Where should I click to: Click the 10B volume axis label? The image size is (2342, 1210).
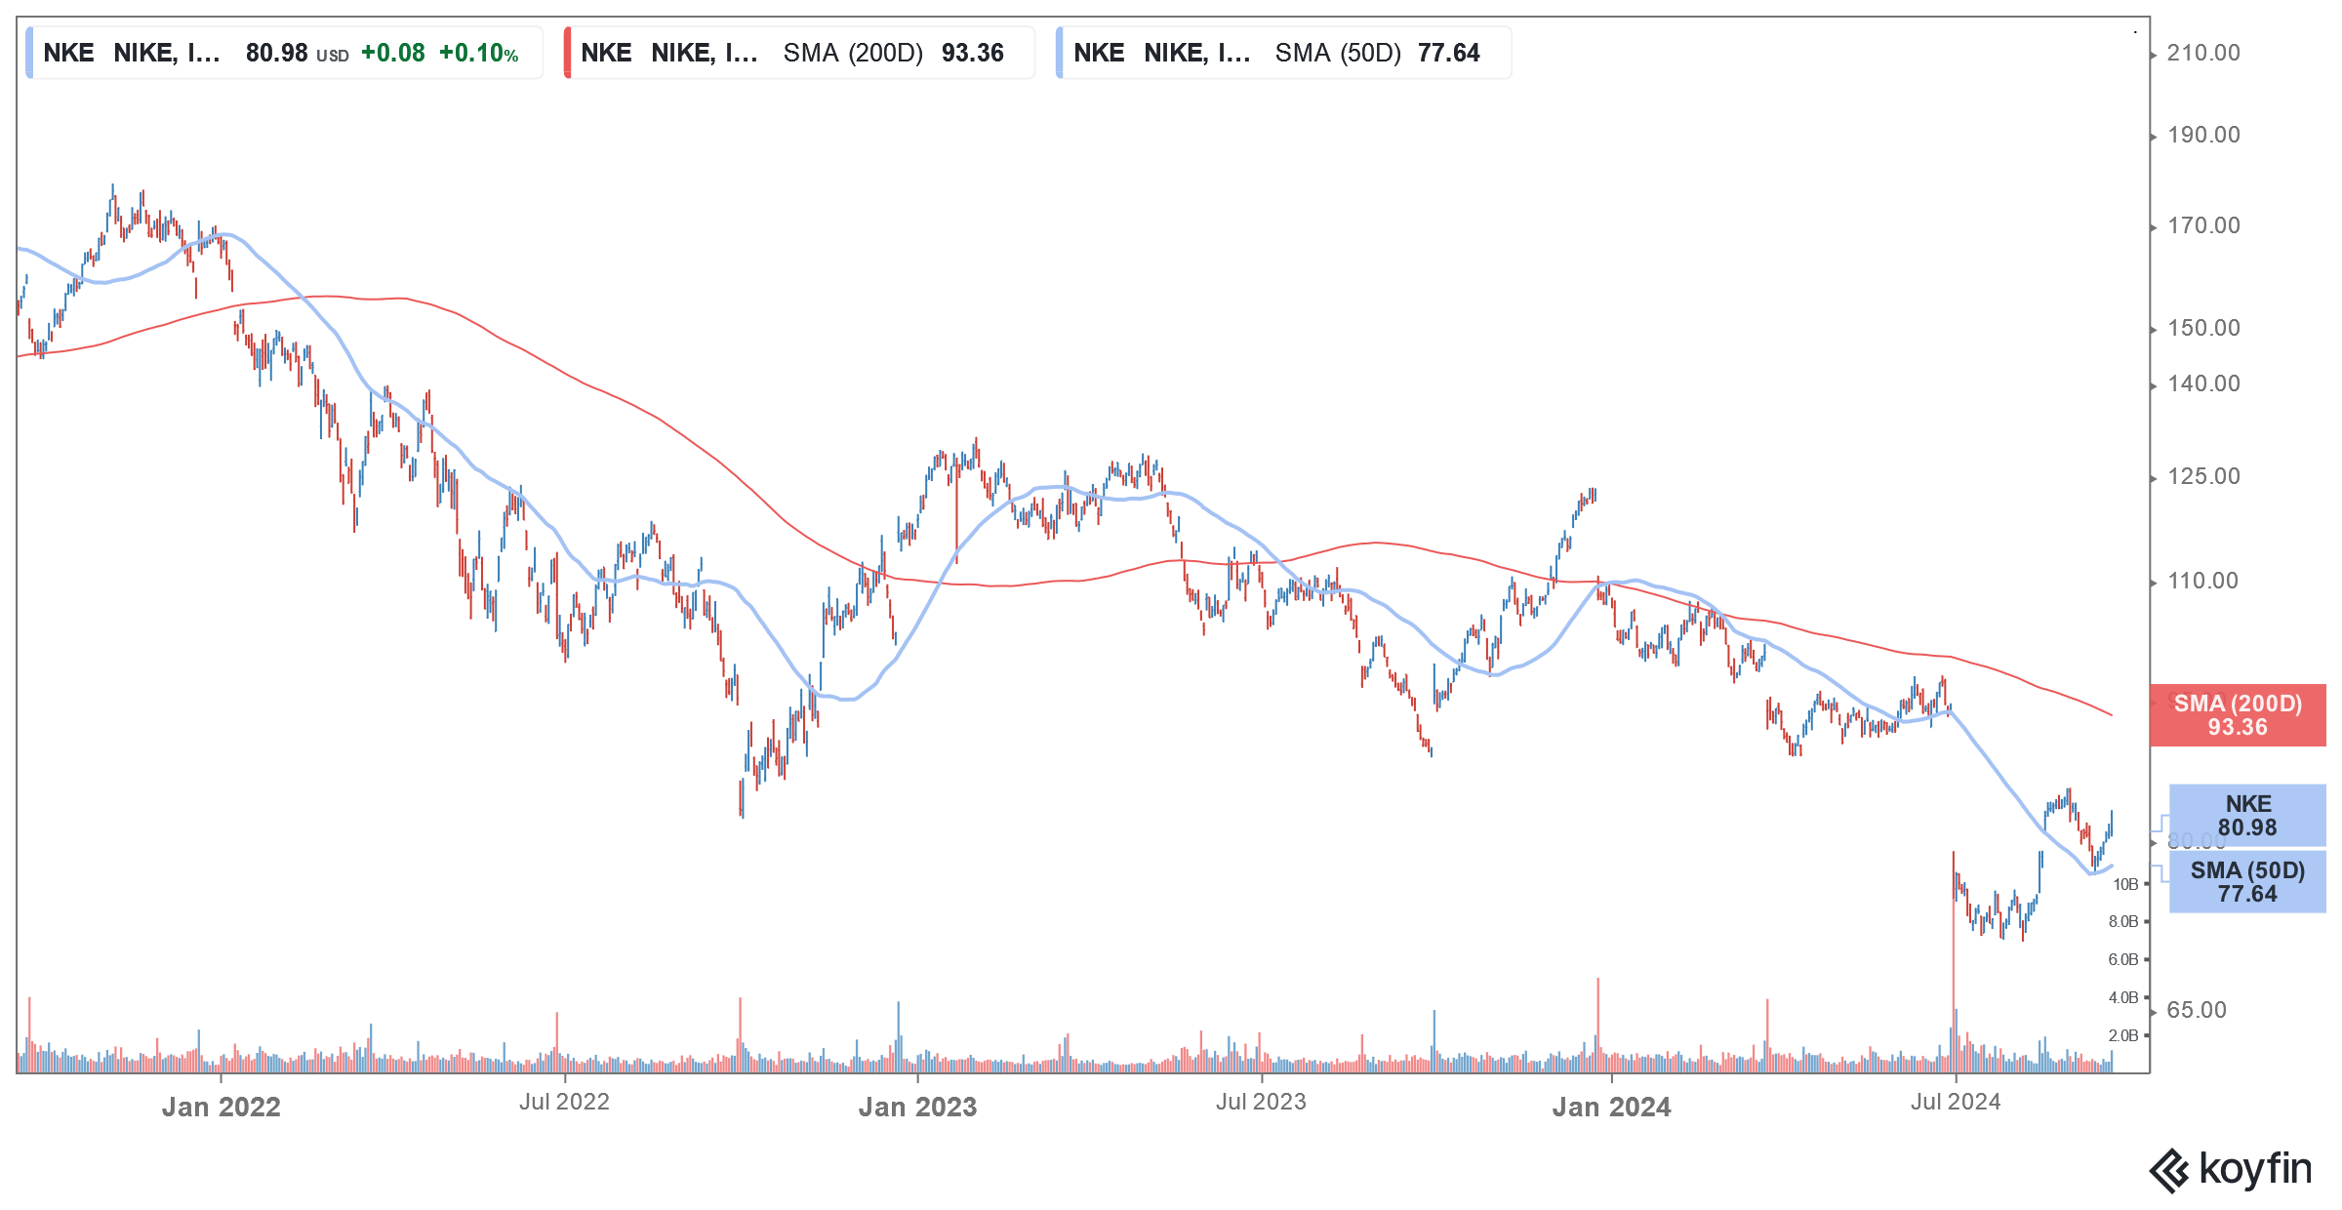tap(2125, 884)
